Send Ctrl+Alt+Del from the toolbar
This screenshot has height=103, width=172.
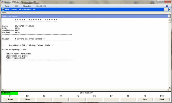pyautogui.click(x=41, y=6)
